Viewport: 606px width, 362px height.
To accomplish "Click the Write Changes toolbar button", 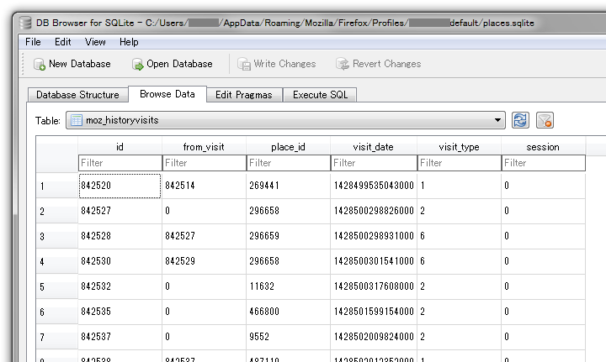I will click(x=277, y=64).
